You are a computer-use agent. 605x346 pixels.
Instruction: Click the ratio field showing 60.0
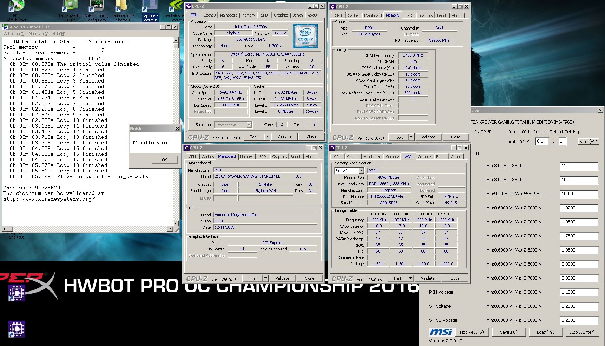point(579,180)
